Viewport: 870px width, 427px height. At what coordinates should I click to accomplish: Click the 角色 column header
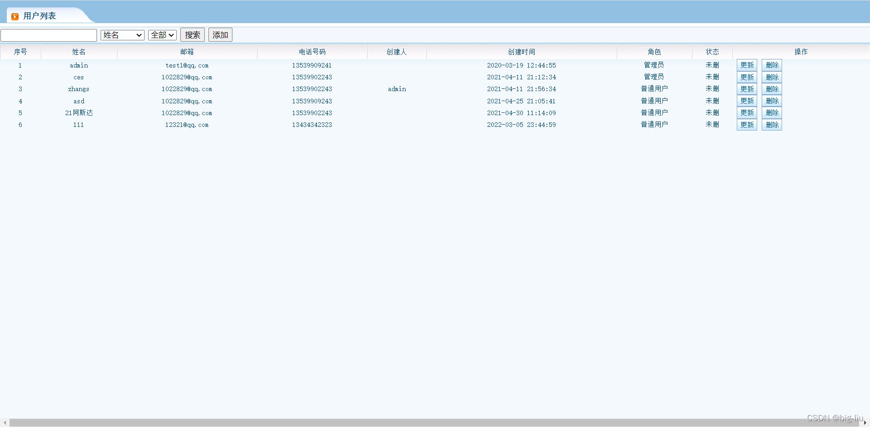pos(654,52)
